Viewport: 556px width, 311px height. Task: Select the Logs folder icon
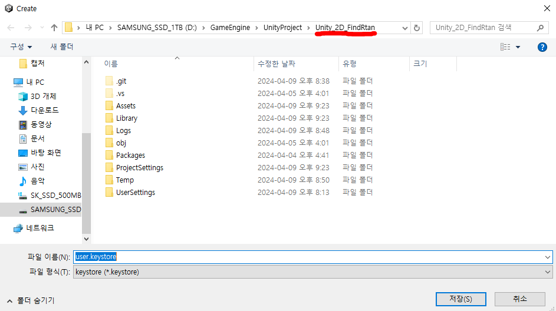pos(109,131)
